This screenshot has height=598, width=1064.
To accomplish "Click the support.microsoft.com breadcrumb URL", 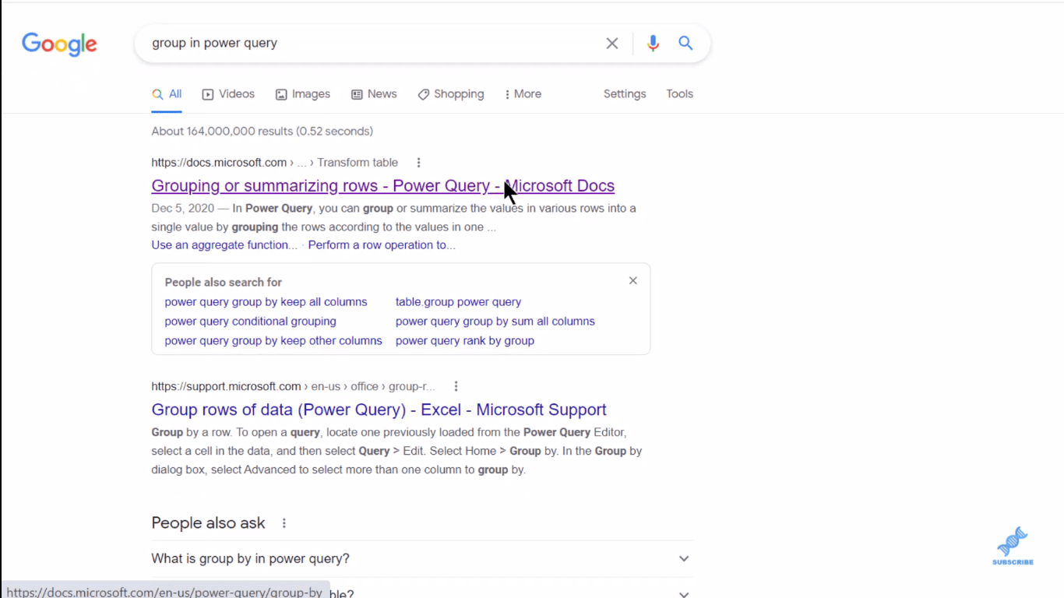I will [293, 386].
